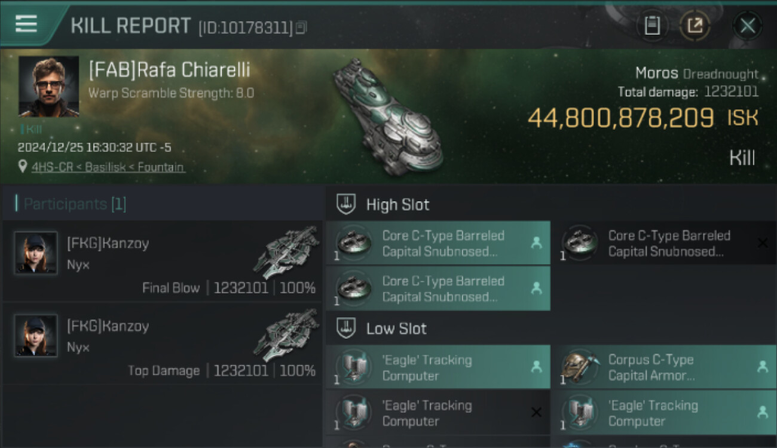Select the Participants tab header
Viewport: 777px width, 448px height.
(75, 204)
